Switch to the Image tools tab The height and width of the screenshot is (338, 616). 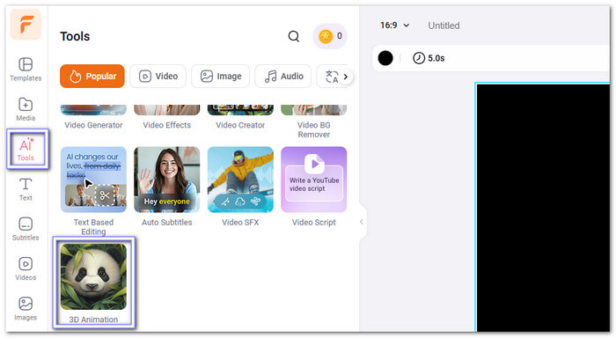[220, 77]
